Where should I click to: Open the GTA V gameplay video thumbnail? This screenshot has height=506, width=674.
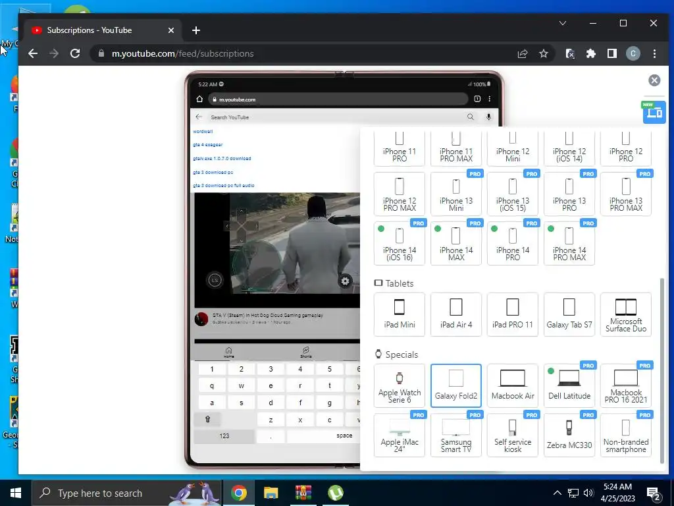click(x=277, y=250)
